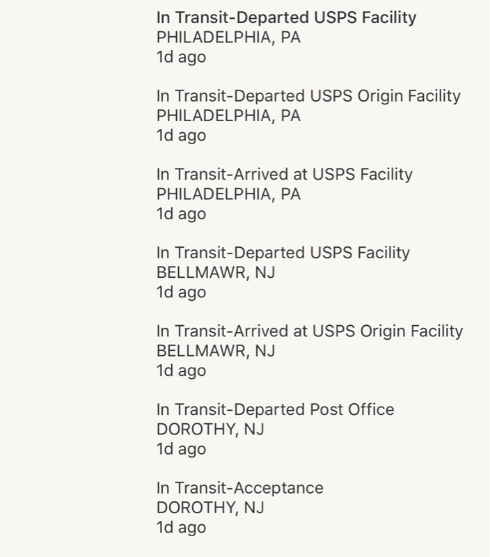Open the "In Transit-Acceptance" tracking event

click(239, 488)
